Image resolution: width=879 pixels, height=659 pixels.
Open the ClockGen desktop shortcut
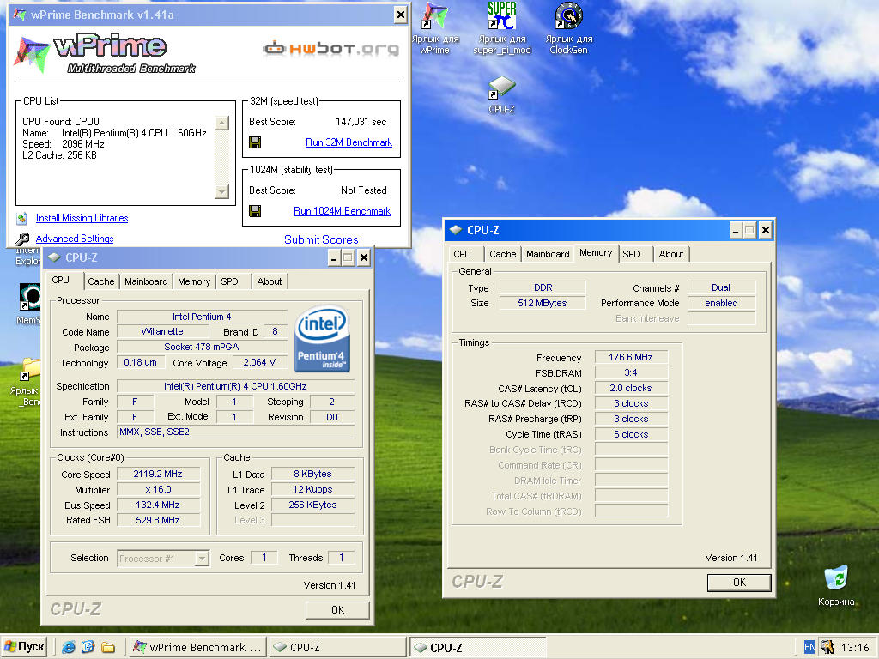[568, 15]
